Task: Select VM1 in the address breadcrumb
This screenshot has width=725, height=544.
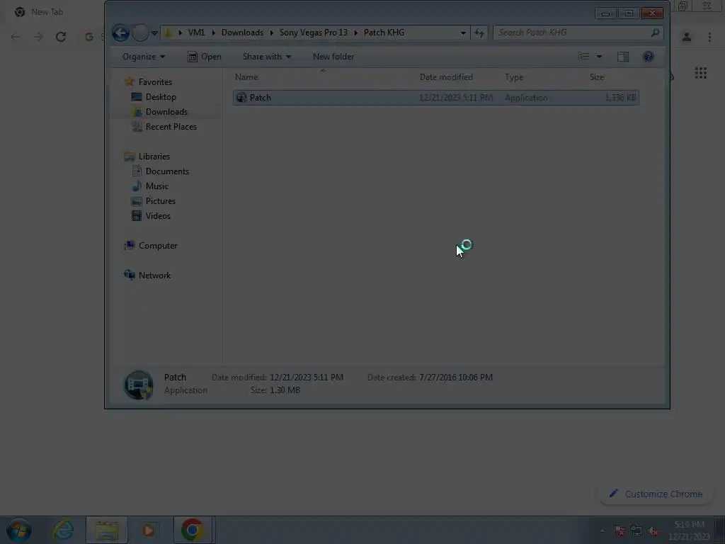Action: [x=196, y=33]
